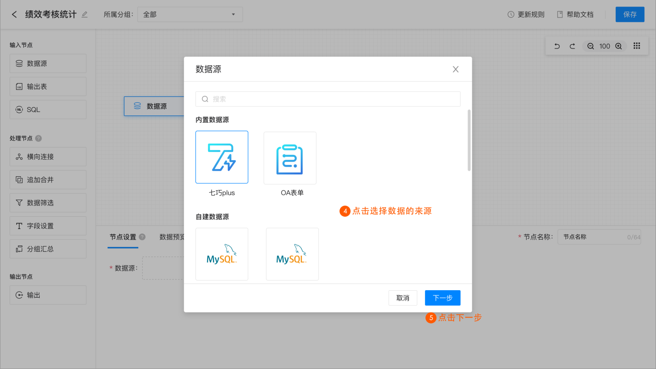Add a 追加合并 processing node
This screenshot has height=369, width=656.
[48, 180]
